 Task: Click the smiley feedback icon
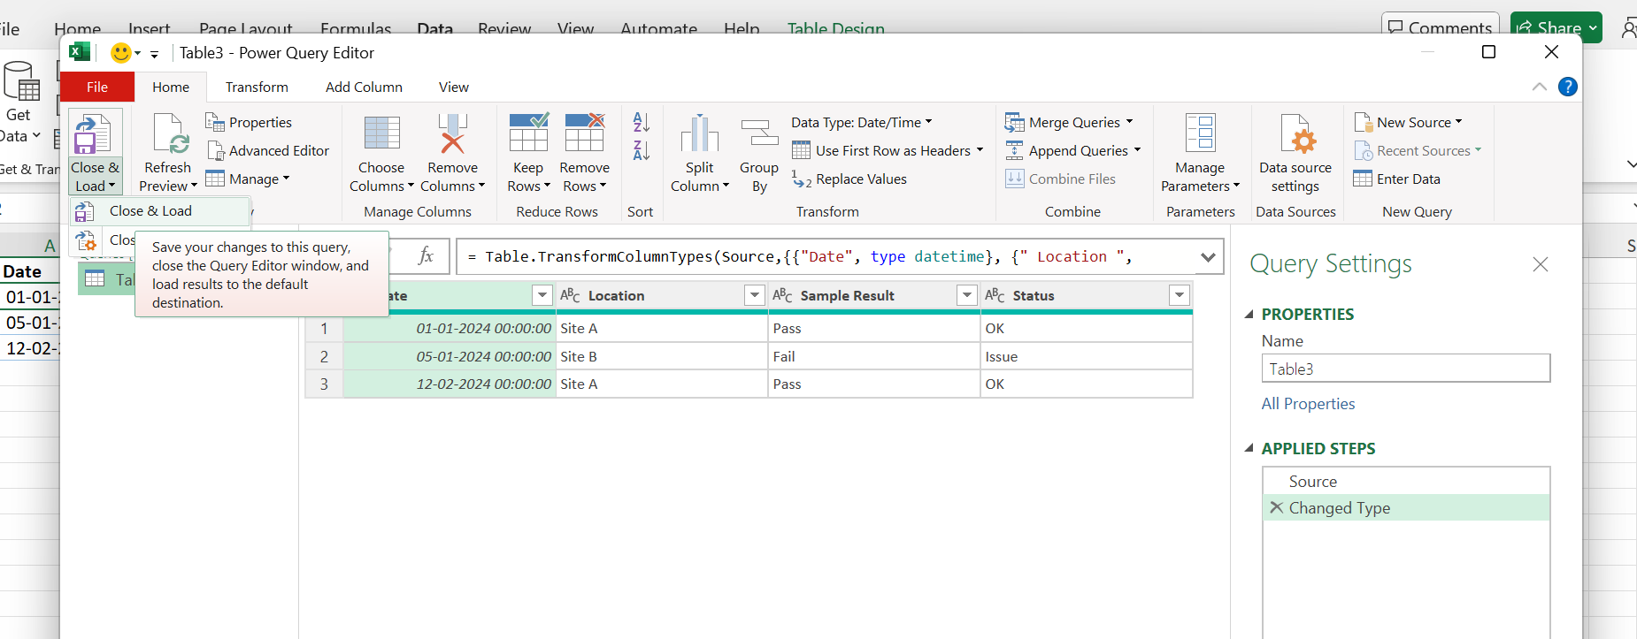(x=121, y=53)
